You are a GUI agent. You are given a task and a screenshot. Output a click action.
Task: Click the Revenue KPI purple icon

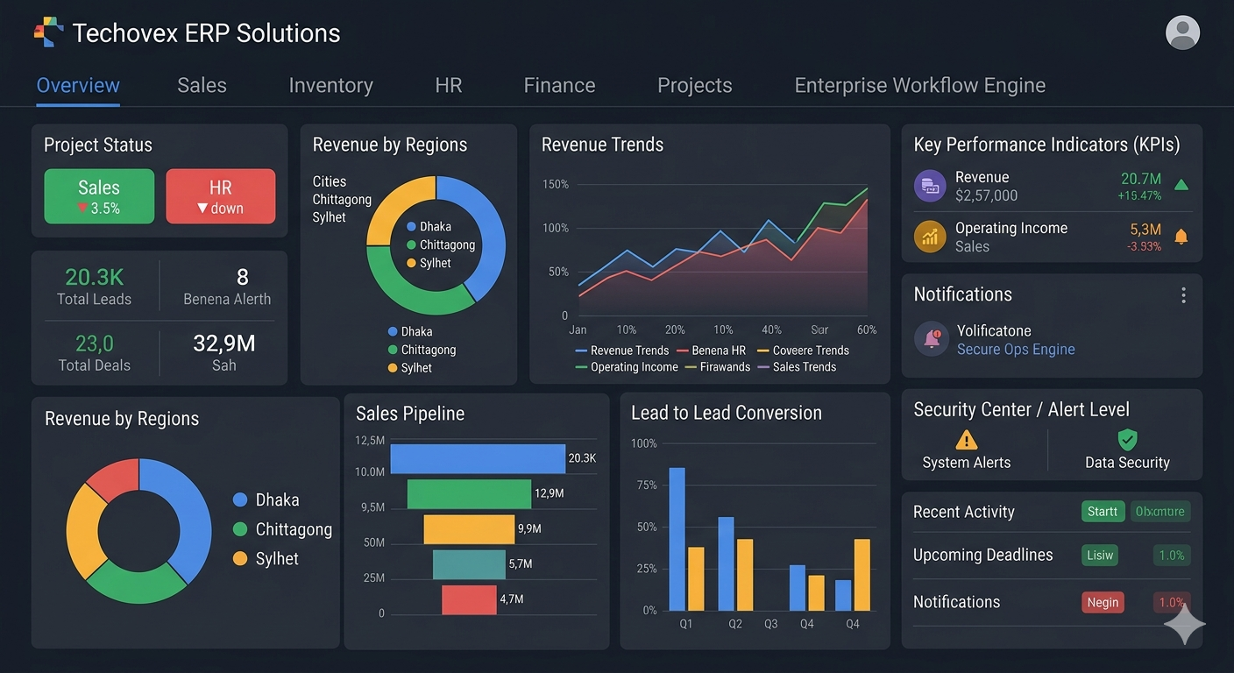click(x=930, y=186)
